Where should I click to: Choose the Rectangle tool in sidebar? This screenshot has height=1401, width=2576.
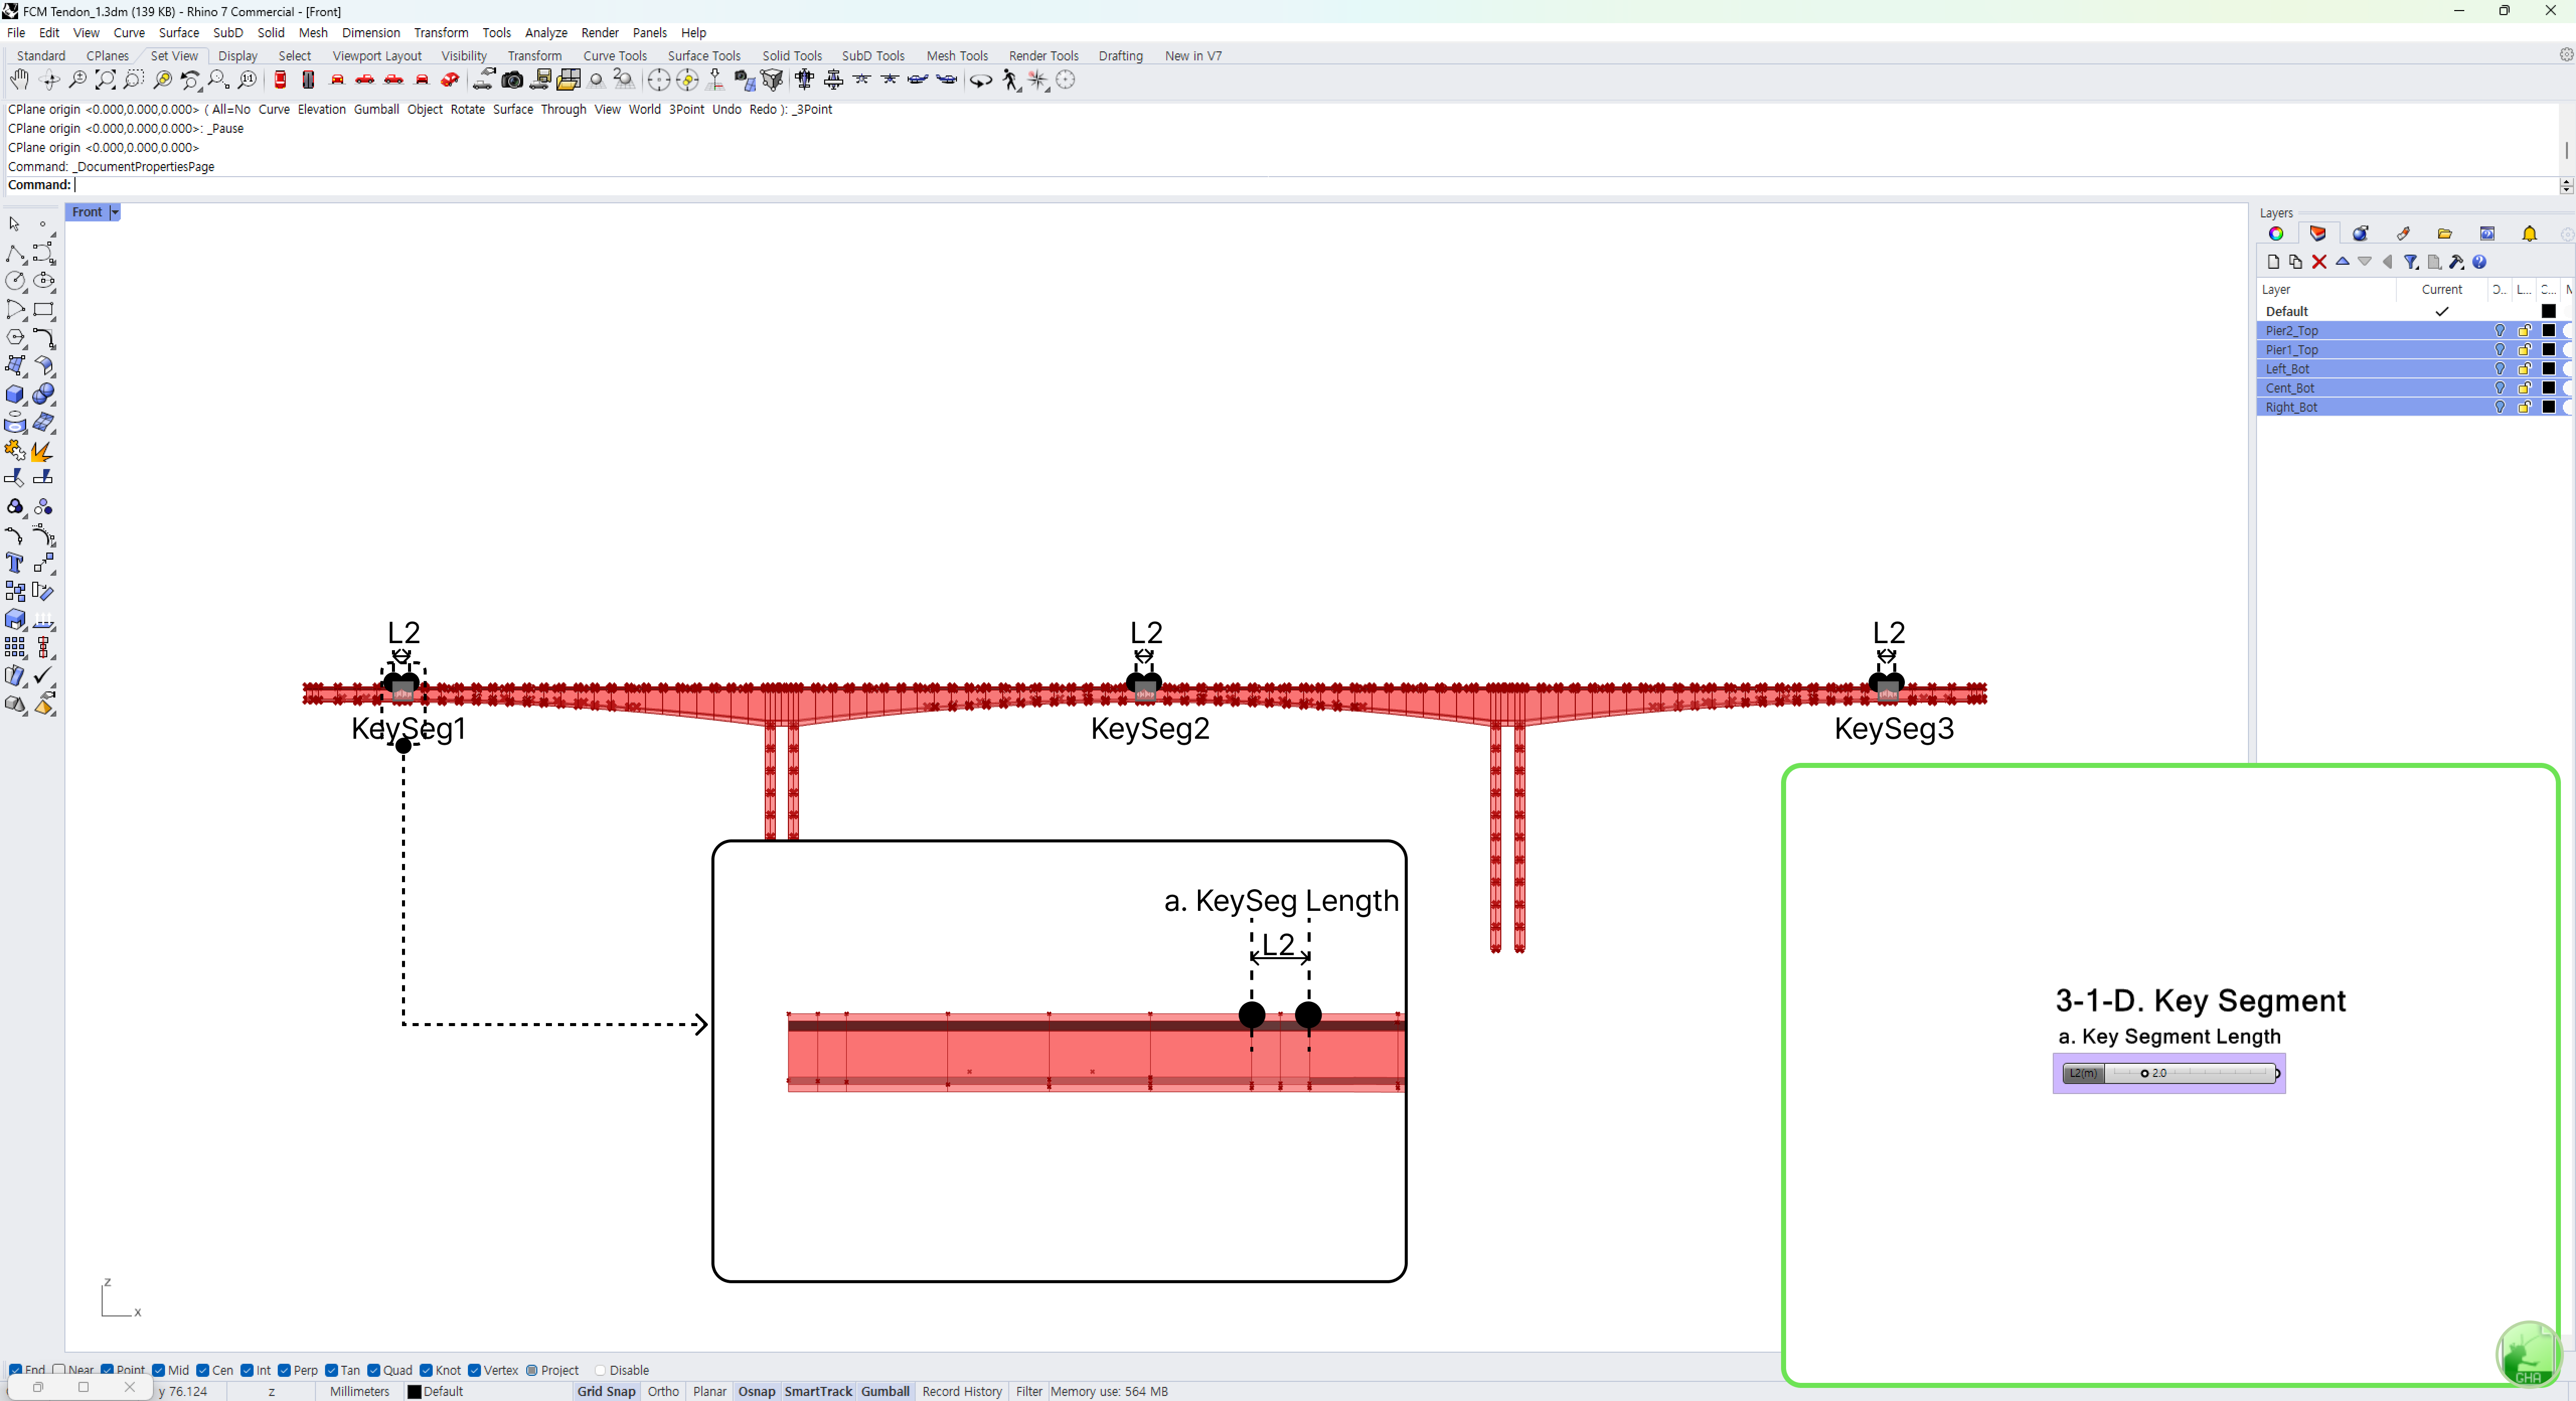tap(43, 310)
